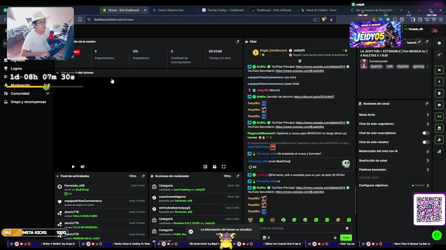This screenshot has height=250, width=446.
Task: Enable Chat de solo-emotes
Action: (425, 142)
